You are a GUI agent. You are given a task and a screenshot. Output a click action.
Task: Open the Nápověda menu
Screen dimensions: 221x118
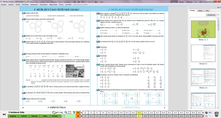53,4
